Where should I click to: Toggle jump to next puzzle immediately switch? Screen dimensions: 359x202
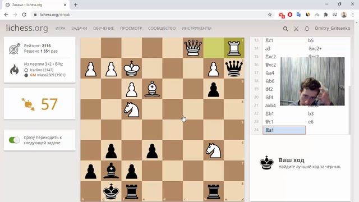coord(14,140)
